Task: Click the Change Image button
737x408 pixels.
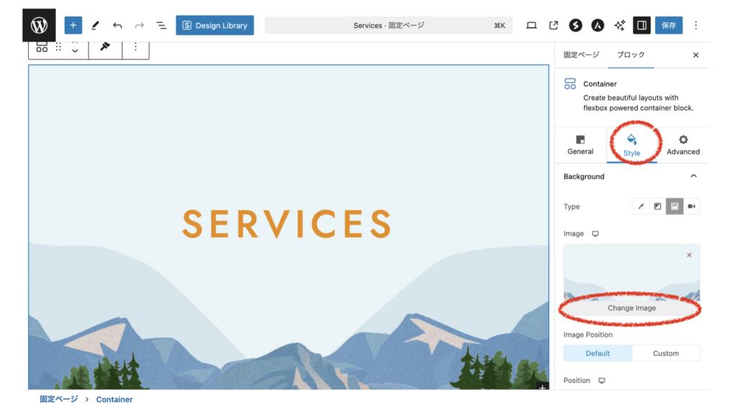Action: 631,308
